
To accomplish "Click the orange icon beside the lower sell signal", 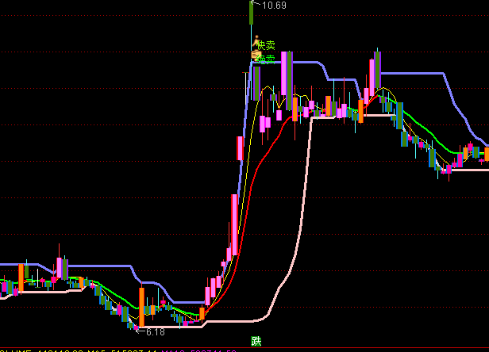I will click(256, 56).
